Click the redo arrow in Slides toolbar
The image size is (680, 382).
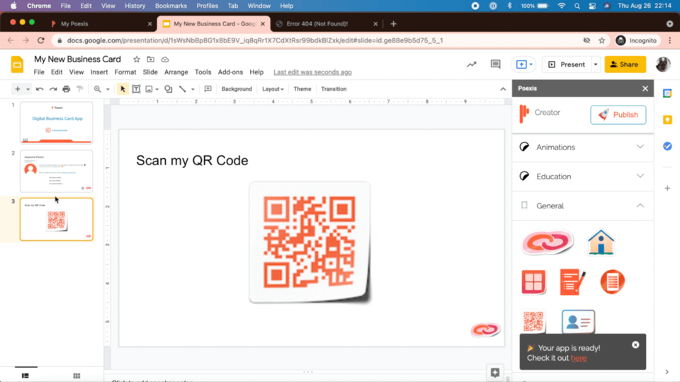53,89
